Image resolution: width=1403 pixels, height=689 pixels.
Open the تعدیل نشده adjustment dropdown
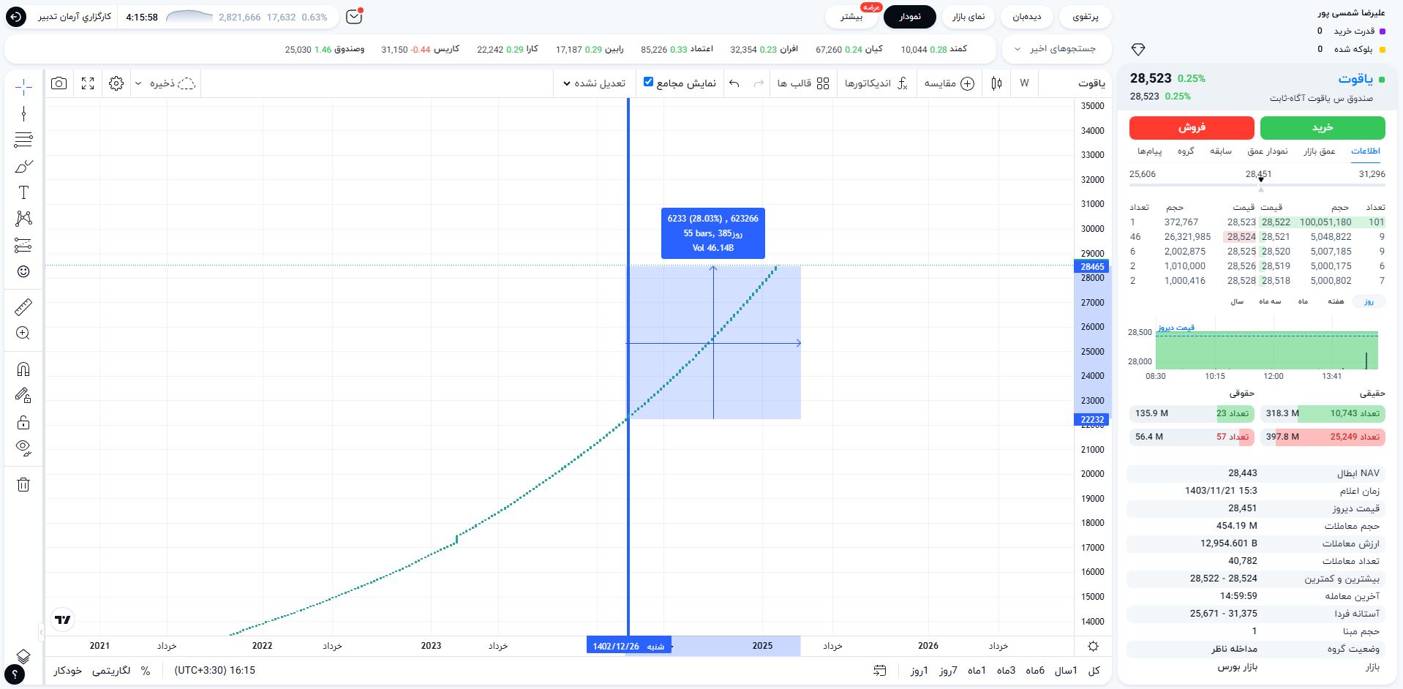[x=595, y=83]
